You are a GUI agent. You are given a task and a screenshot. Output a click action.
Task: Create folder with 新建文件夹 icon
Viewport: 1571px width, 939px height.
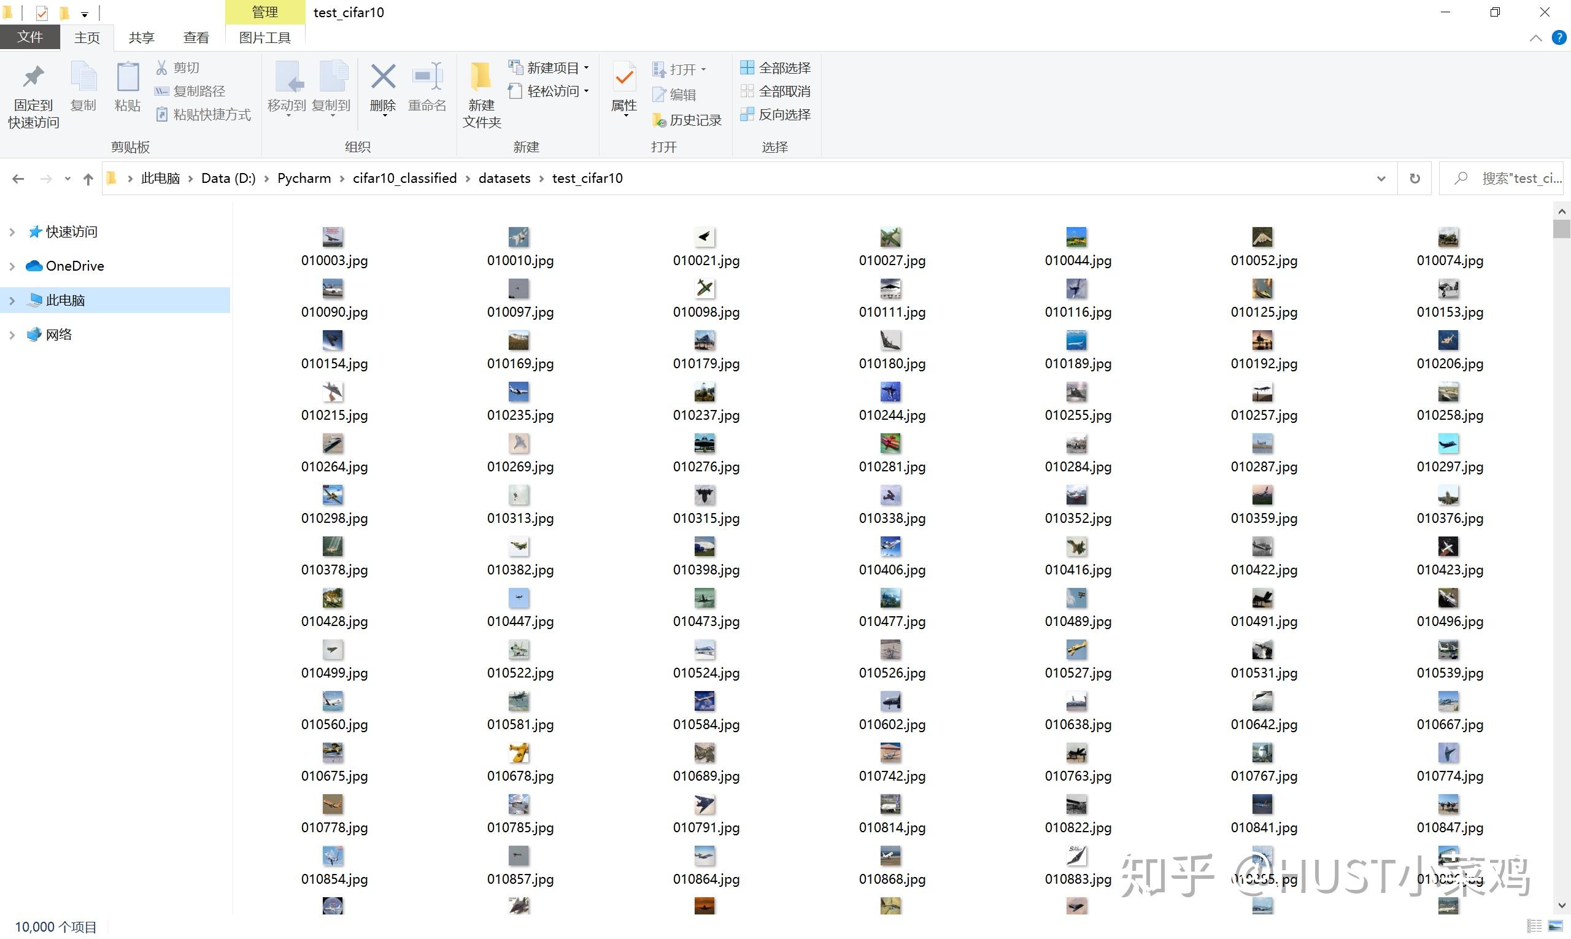coord(481,91)
